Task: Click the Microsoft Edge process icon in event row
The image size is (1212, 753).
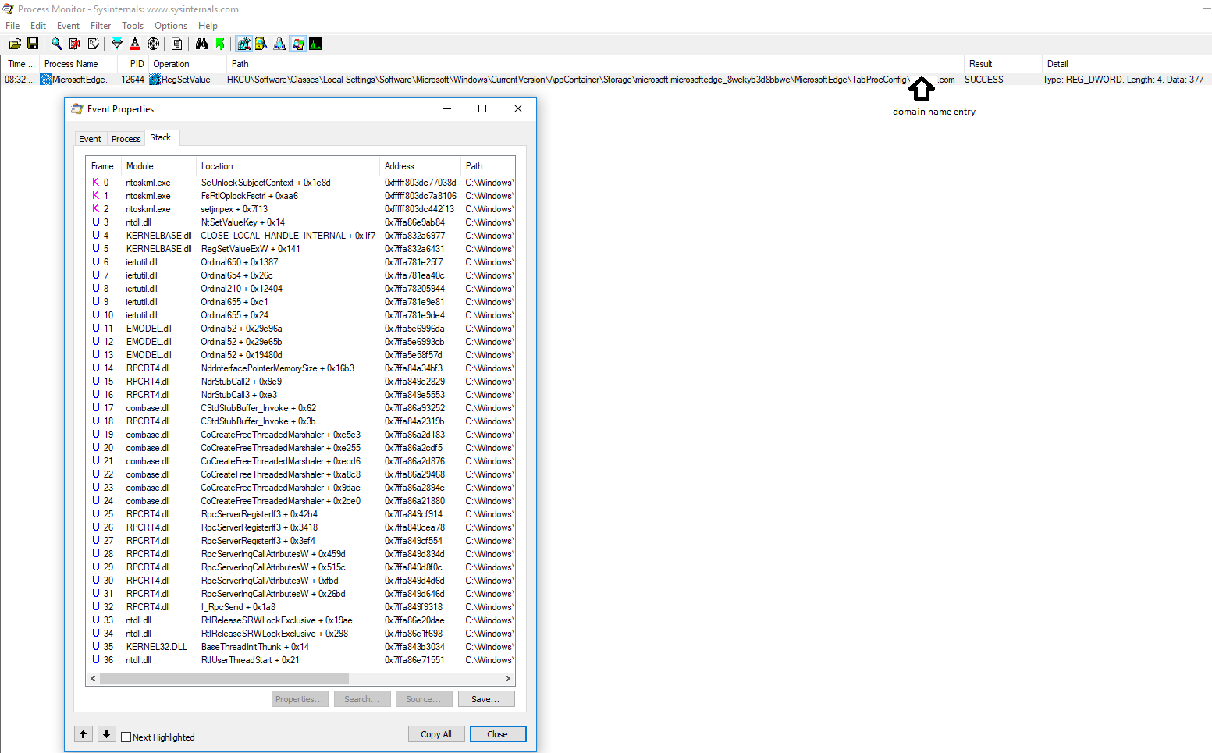Action: click(46, 80)
